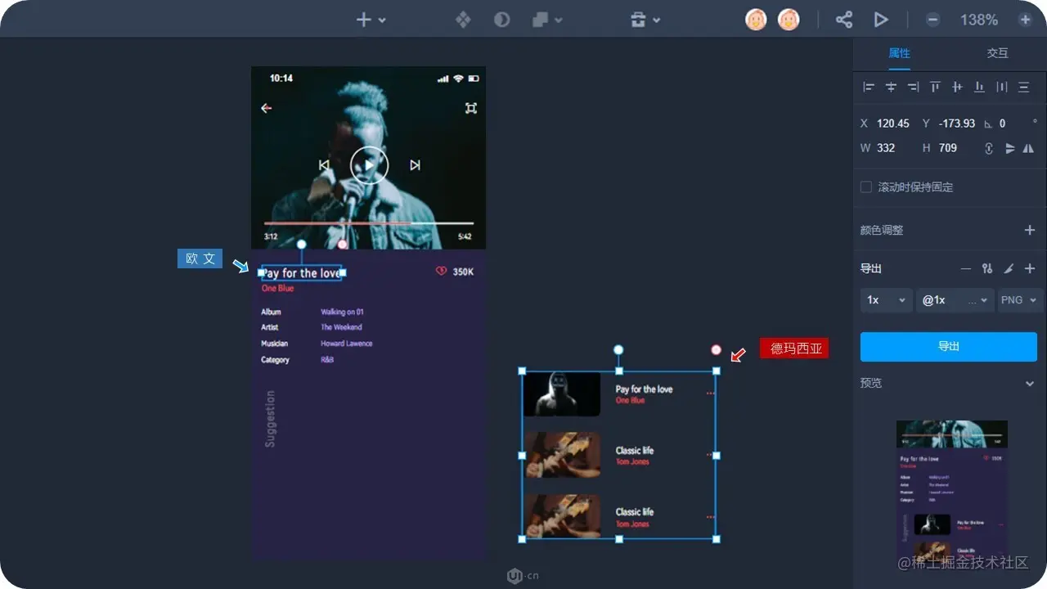Screen dimensions: 1047x589
Task: Distribute vertically icon
Action: point(1023,87)
